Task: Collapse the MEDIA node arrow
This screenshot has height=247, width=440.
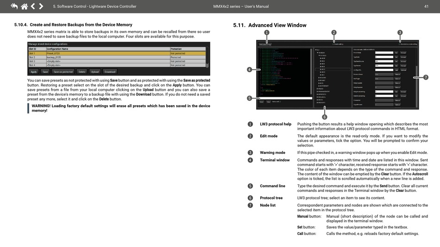Action: coord(318,53)
